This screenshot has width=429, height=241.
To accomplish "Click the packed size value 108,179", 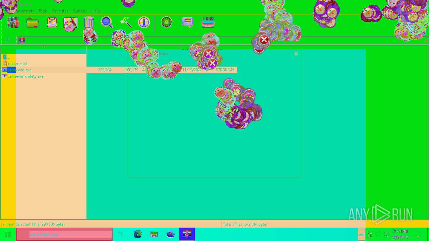I will point(131,70).
